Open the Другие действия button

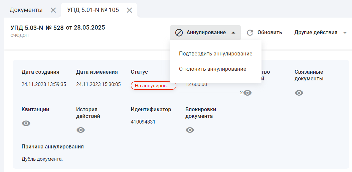click(x=316, y=33)
